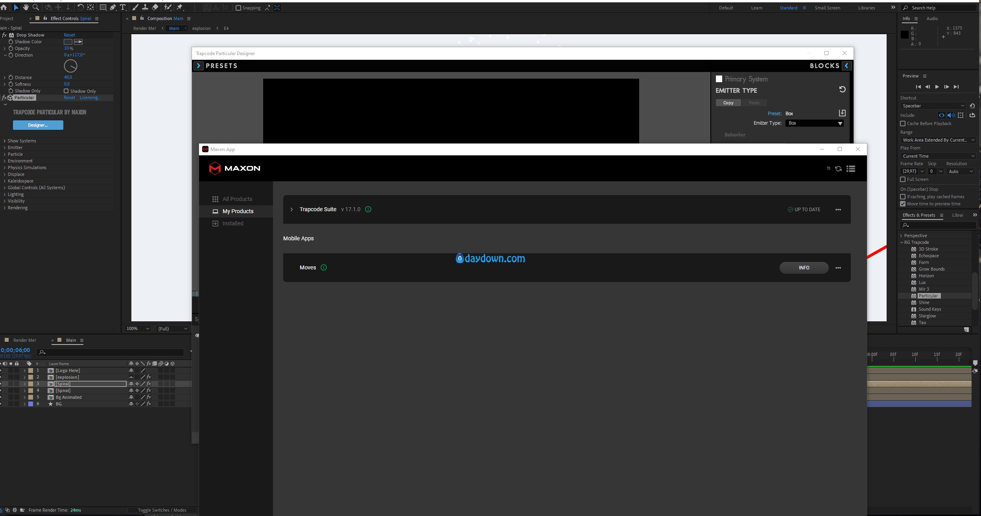981x516 pixels.
Task: Open the Render Me! timeline tab
Action: tap(24, 340)
